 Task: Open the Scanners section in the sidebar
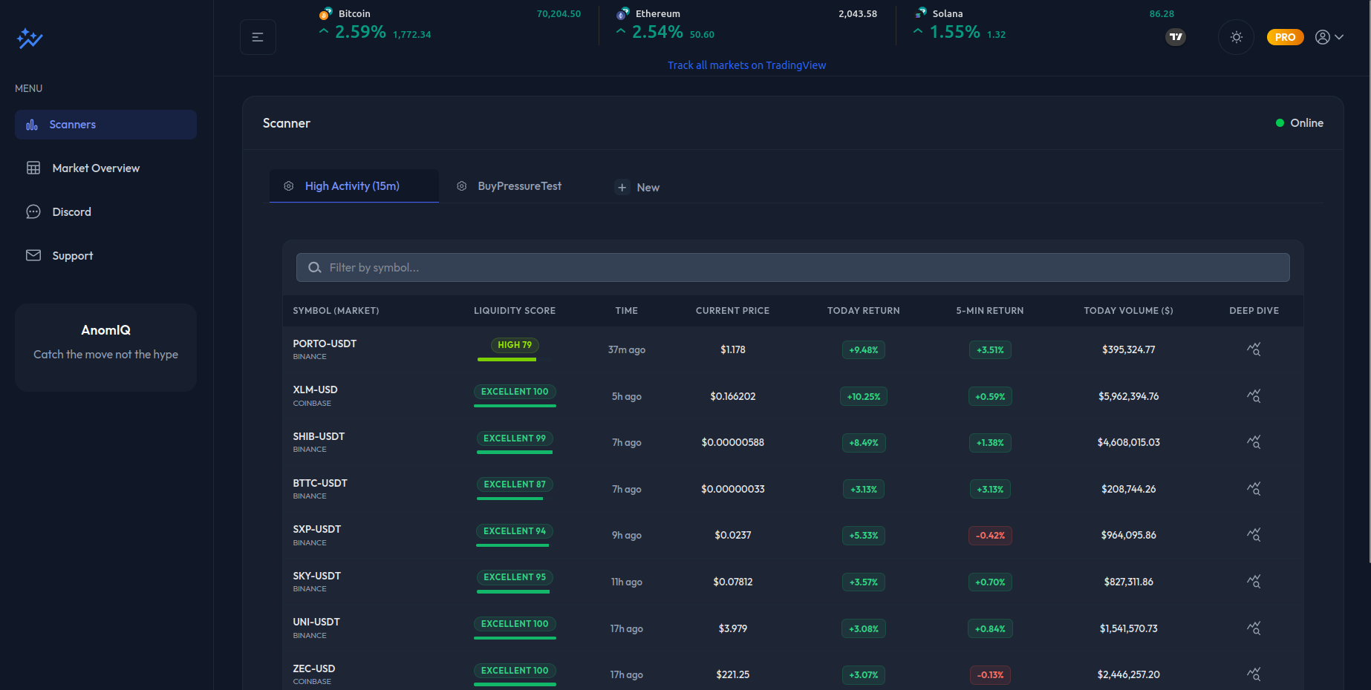click(x=72, y=124)
